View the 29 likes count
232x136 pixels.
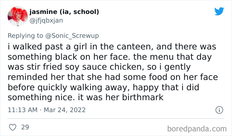(25, 127)
